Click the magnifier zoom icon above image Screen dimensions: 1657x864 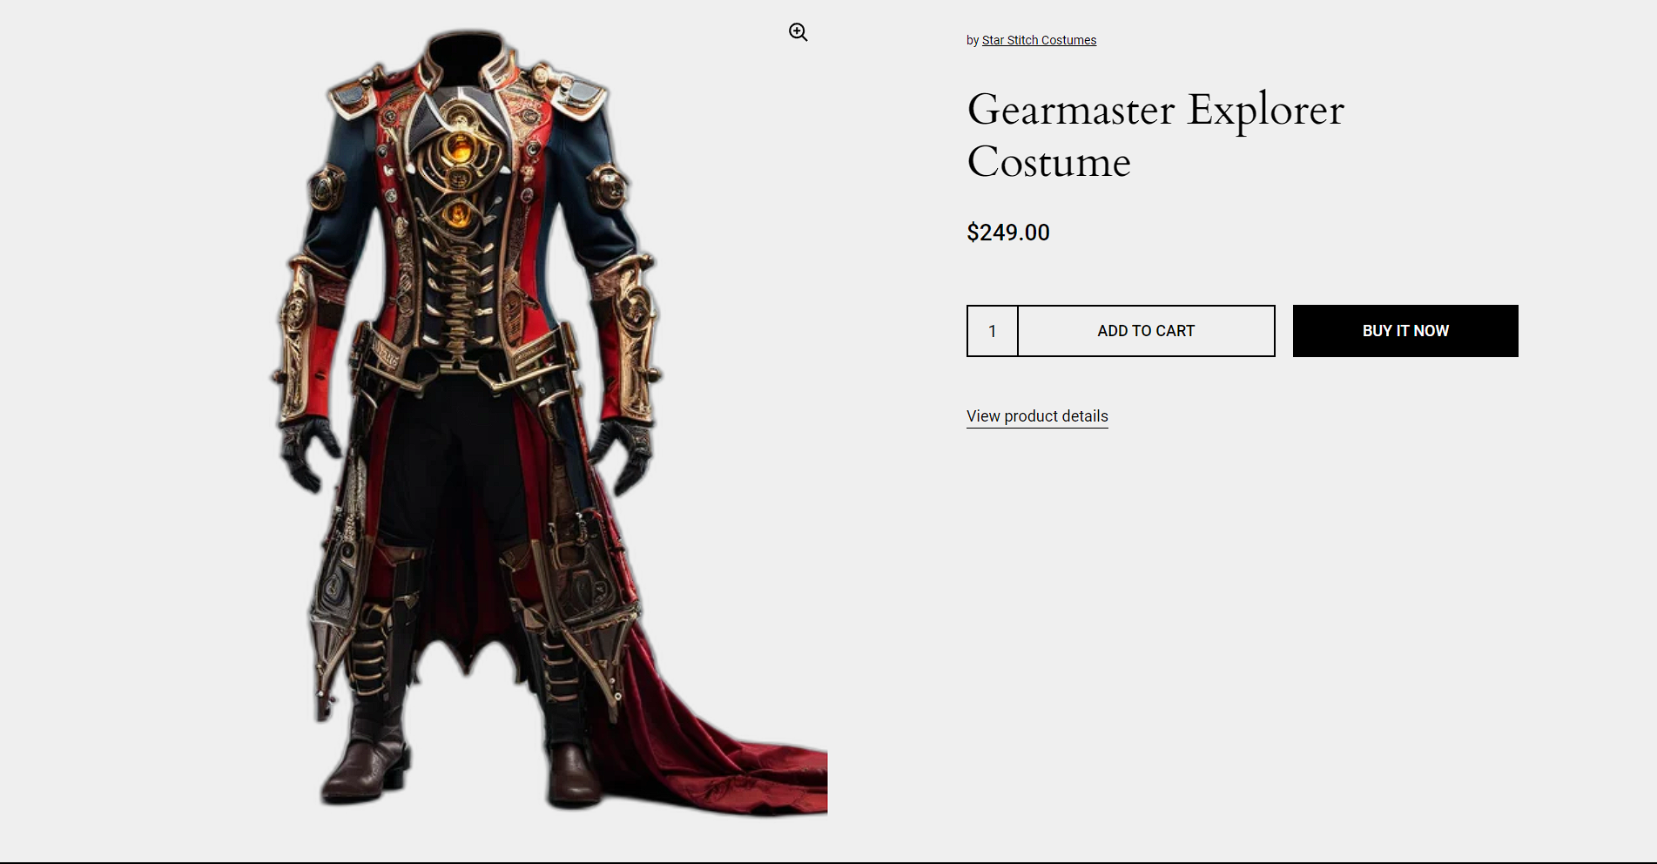click(798, 32)
